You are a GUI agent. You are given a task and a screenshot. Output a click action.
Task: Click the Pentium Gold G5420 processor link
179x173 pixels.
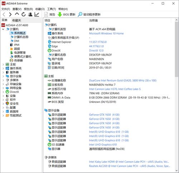[x=123, y=81]
